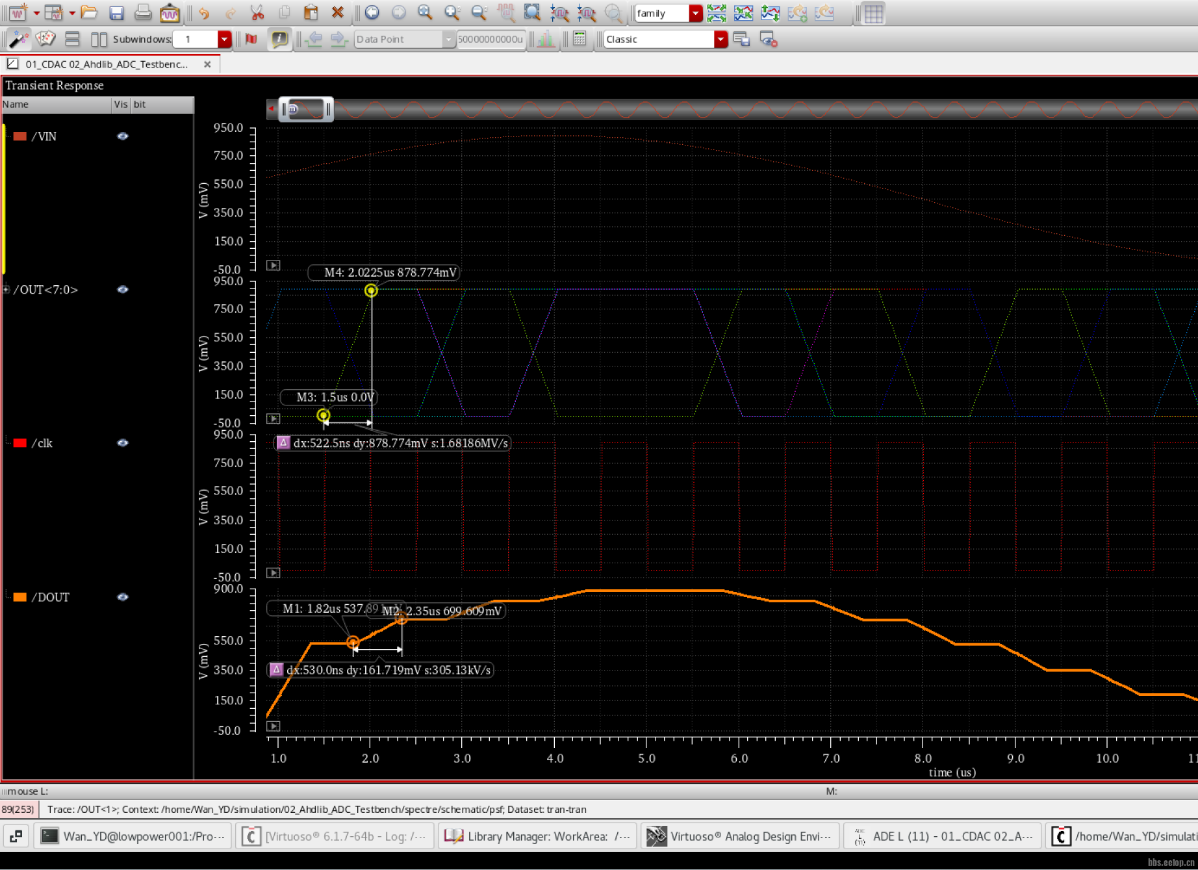Toggle visibility eye for /DOUT trace

122,596
